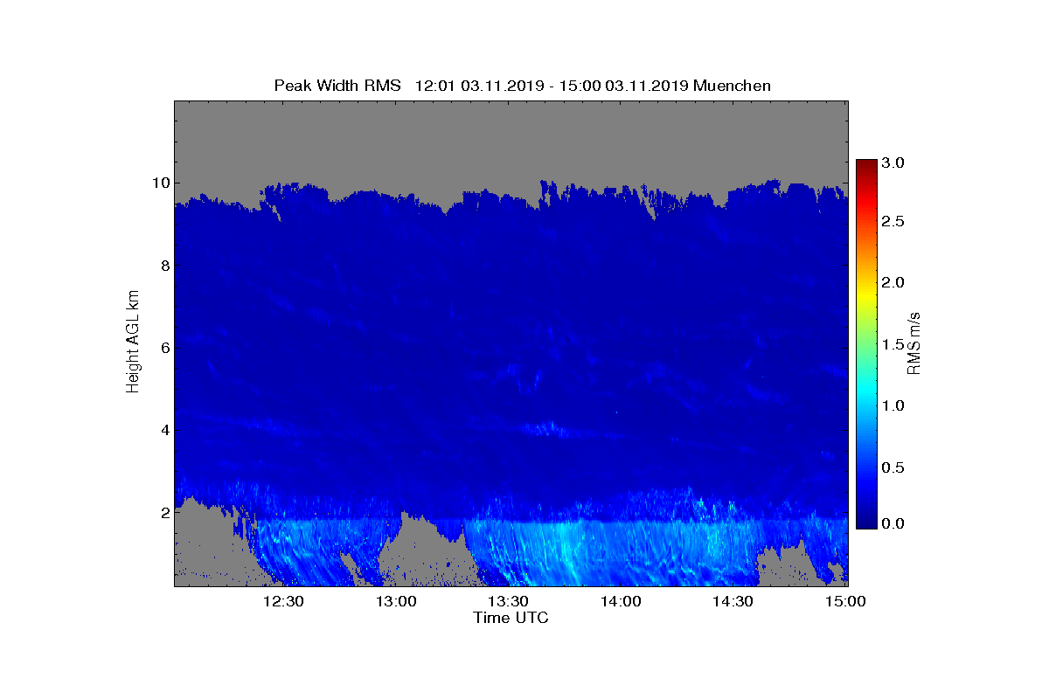Screen dimensions: 1049x699
Task: Click the 13:30 time tick label
Action: (x=507, y=601)
